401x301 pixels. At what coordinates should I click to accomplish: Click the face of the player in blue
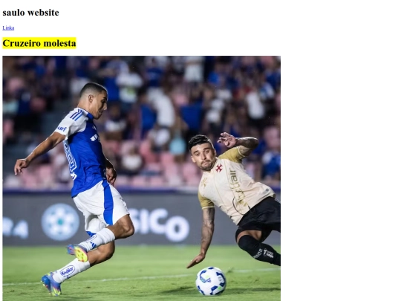[x=100, y=103]
